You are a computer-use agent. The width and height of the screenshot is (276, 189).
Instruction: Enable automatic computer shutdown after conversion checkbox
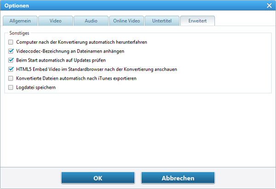pyautogui.click(x=11, y=42)
